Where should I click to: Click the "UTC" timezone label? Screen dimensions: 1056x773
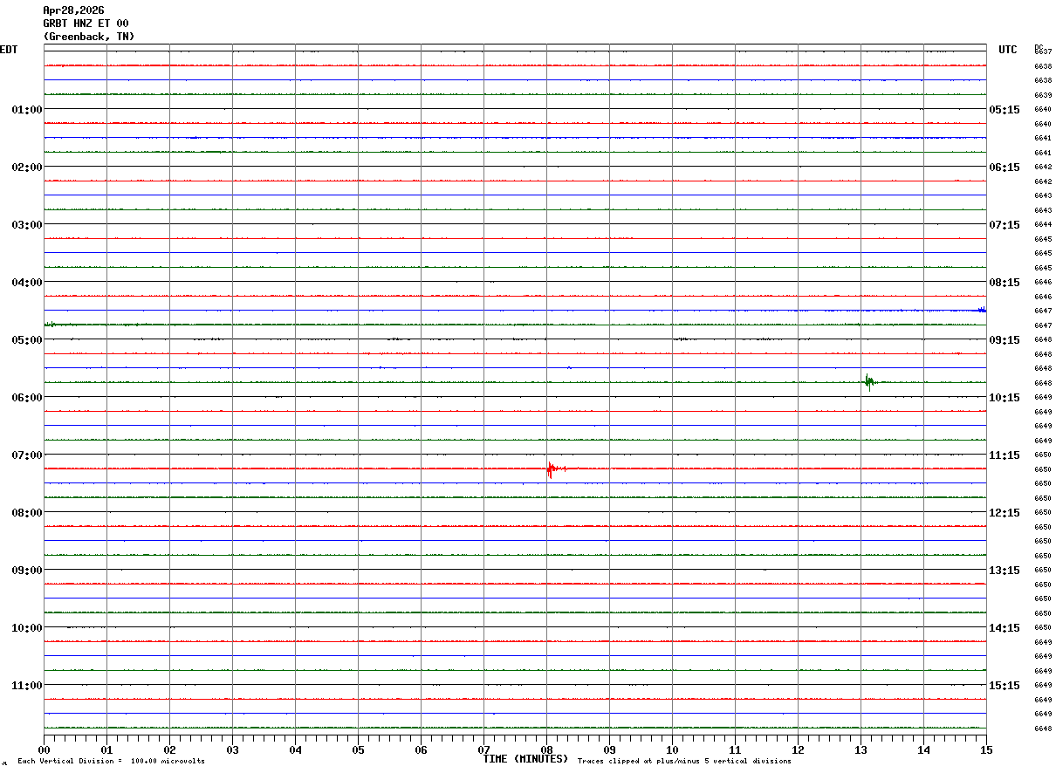(x=1008, y=50)
